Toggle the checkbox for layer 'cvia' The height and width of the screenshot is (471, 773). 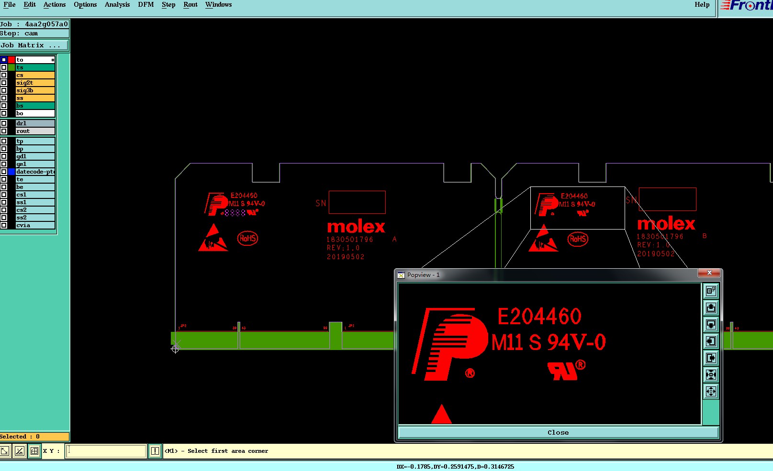pyautogui.click(x=4, y=225)
